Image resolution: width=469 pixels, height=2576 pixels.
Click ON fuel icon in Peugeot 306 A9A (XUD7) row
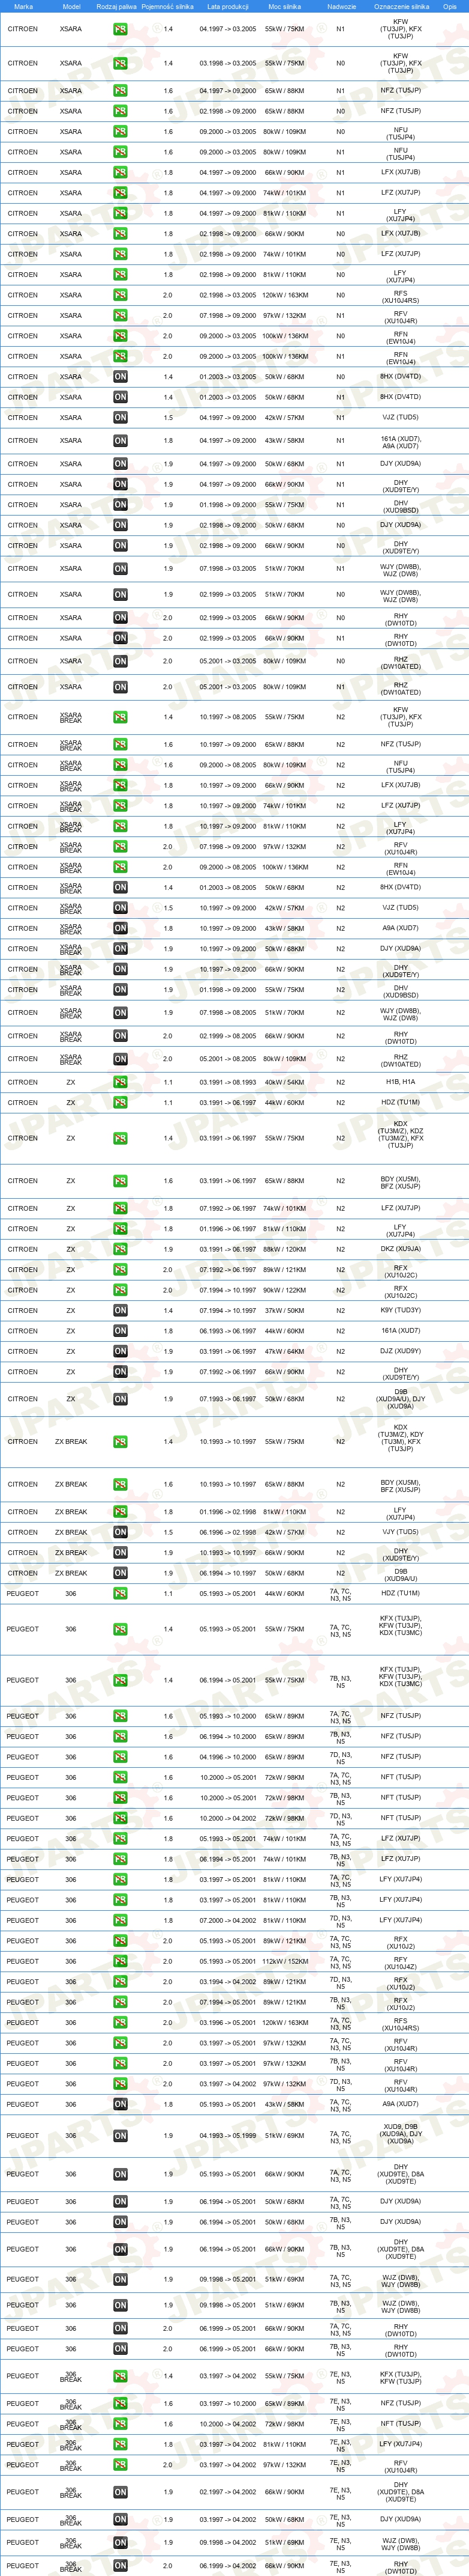tap(120, 2104)
